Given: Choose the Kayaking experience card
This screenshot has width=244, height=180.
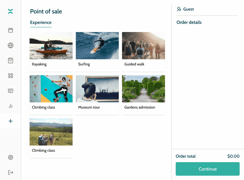Looking at the screenshot, I should (51, 52).
